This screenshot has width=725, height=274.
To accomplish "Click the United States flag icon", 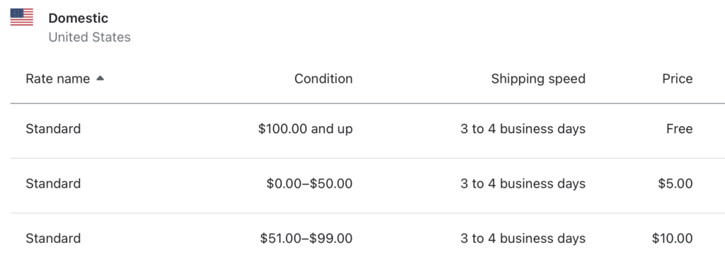I will (x=22, y=17).
